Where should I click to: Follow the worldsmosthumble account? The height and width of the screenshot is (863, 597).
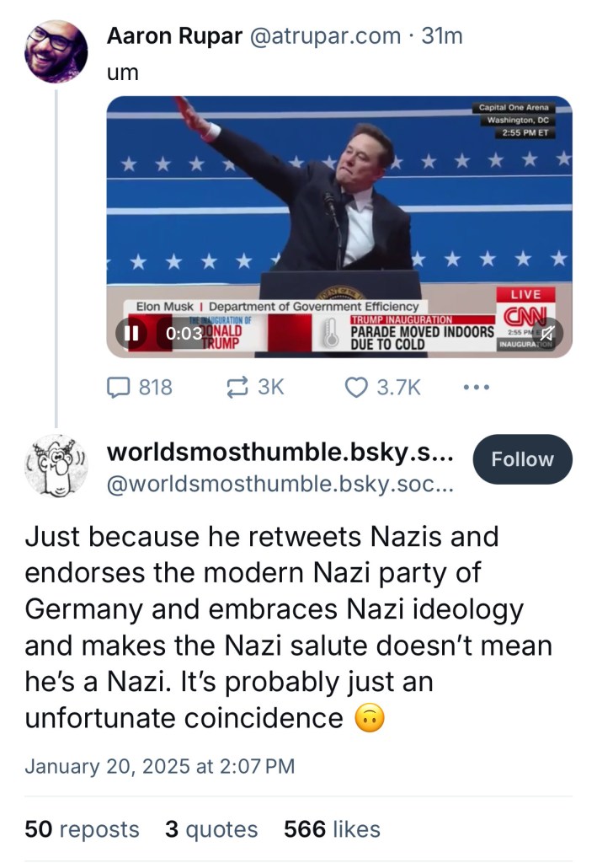(522, 459)
